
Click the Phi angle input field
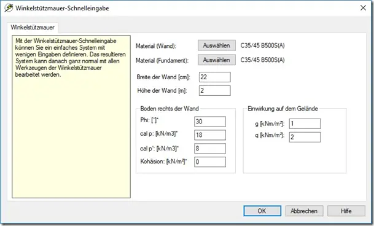point(210,122)
